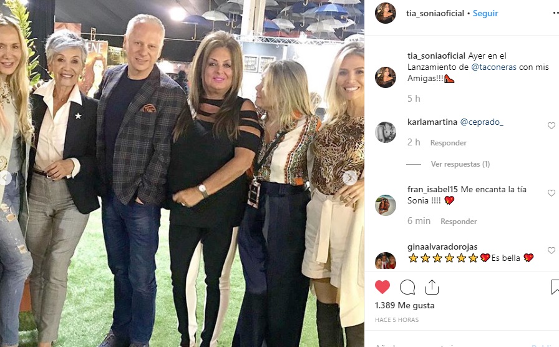Open tia_soniaoficial header profile picture
The height and width of the screenshot is (347, 559).
point(386,13)
